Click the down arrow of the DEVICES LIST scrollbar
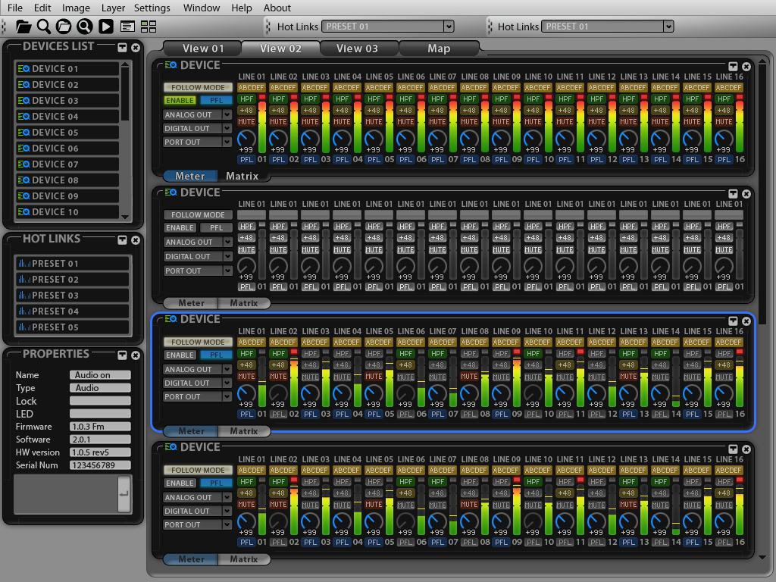The width and height of the screenshot is (776, 582). coord(125,216)
